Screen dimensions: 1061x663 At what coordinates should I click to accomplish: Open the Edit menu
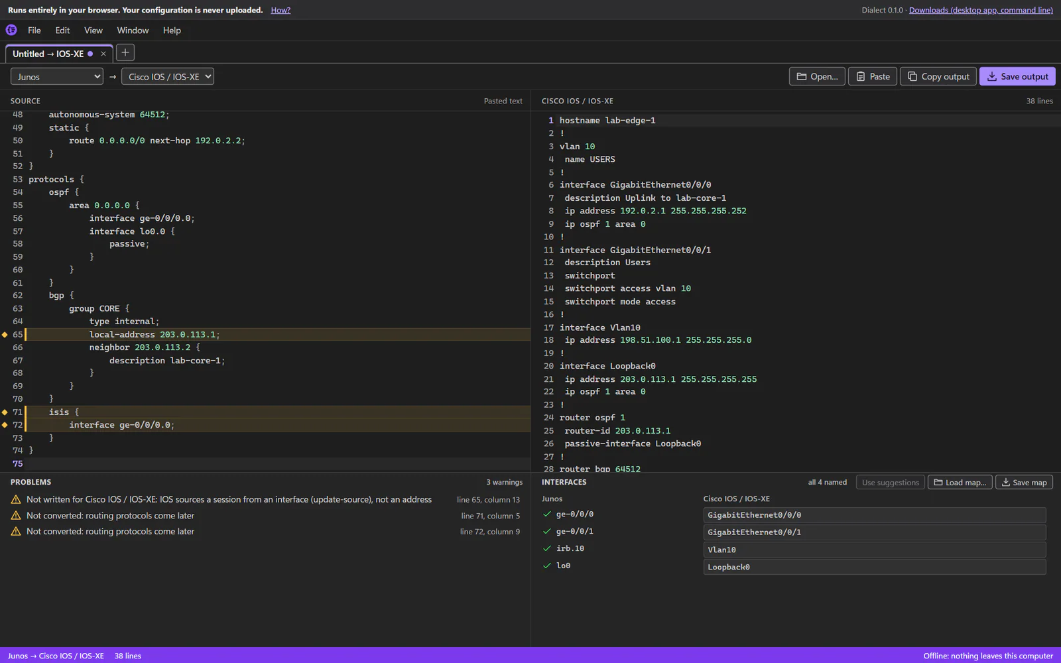pos(62,30)
